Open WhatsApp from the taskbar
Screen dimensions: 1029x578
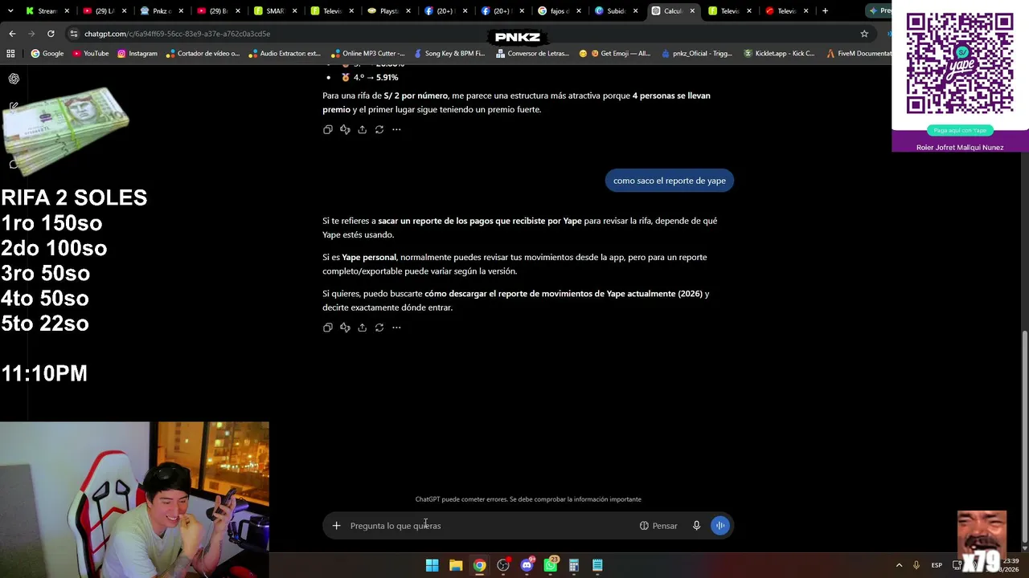tap(551, 565)
